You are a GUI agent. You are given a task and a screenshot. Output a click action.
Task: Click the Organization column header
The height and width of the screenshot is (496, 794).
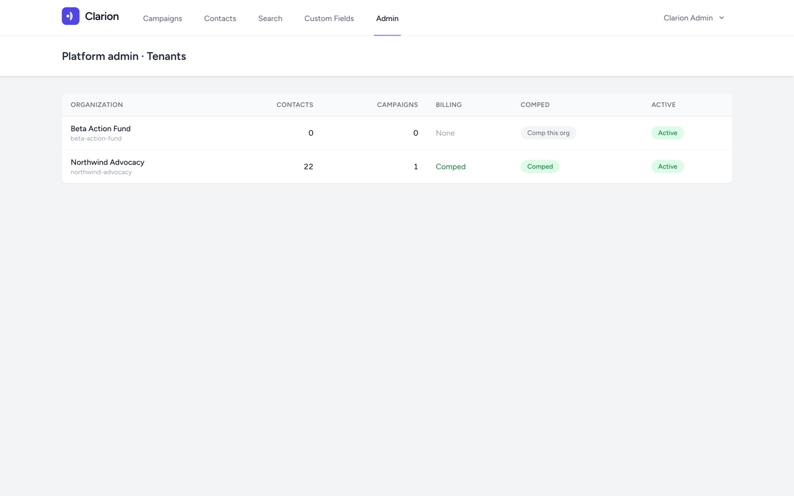pos(97,105)
